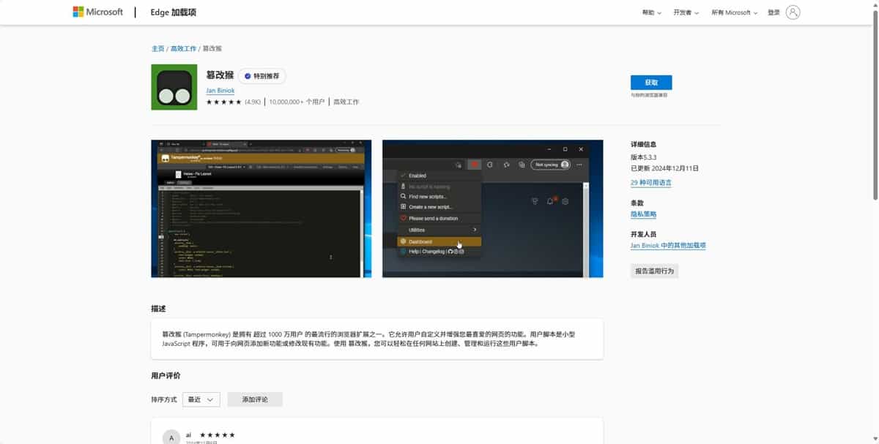Expand the 所有 Microsoft menu

click(734, 12)
